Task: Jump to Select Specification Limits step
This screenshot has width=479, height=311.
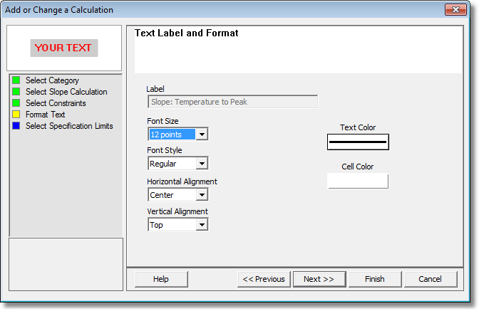Action: [x=69, y=126]
